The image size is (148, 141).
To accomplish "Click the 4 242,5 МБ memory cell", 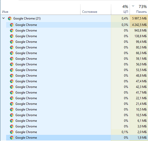I will click(139, 25).
